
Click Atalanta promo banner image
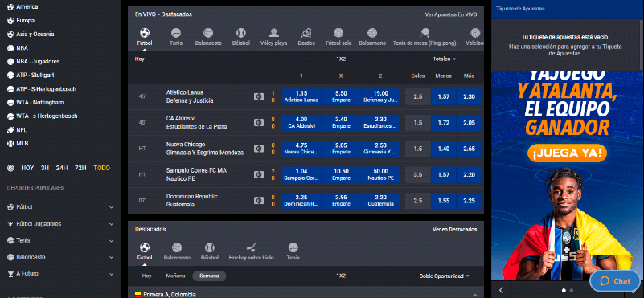pyautogui.click(x=567, y=177)
